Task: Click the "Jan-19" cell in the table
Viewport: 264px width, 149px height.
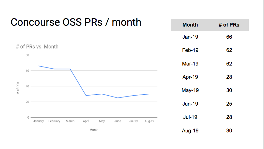Action: point(190,37)
